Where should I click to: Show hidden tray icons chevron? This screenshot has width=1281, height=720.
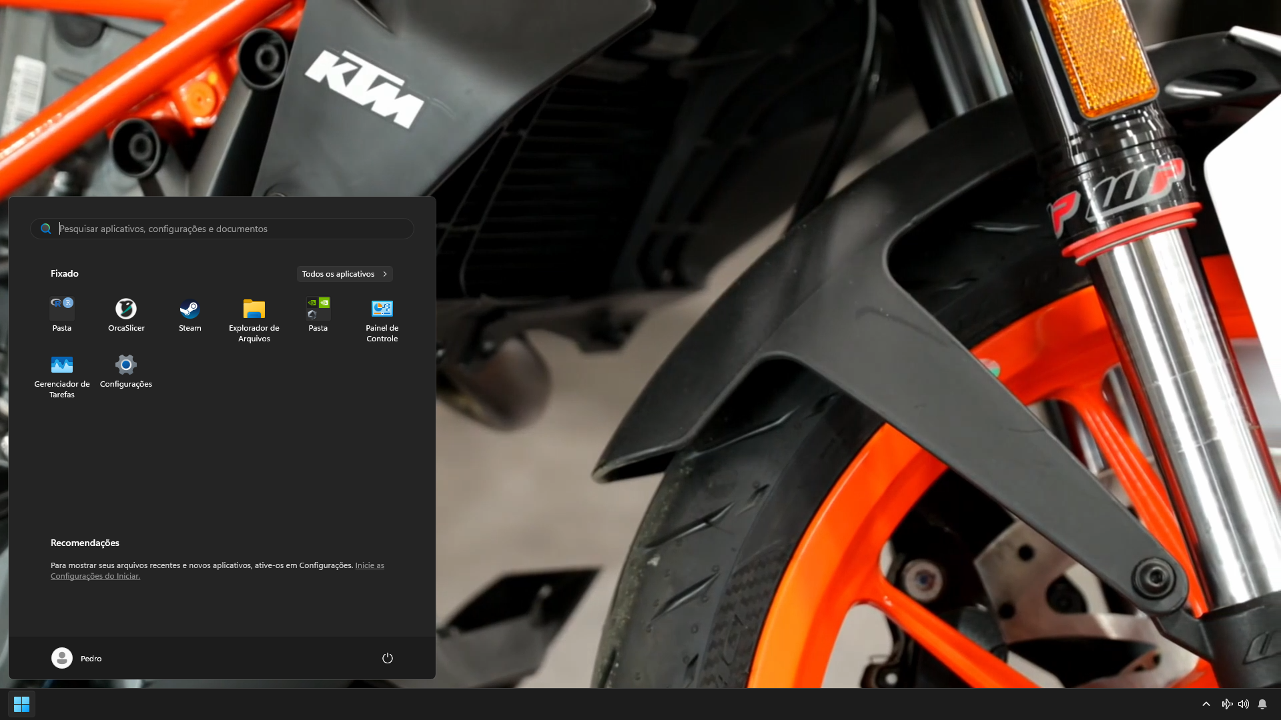(x=1206, y=704)
